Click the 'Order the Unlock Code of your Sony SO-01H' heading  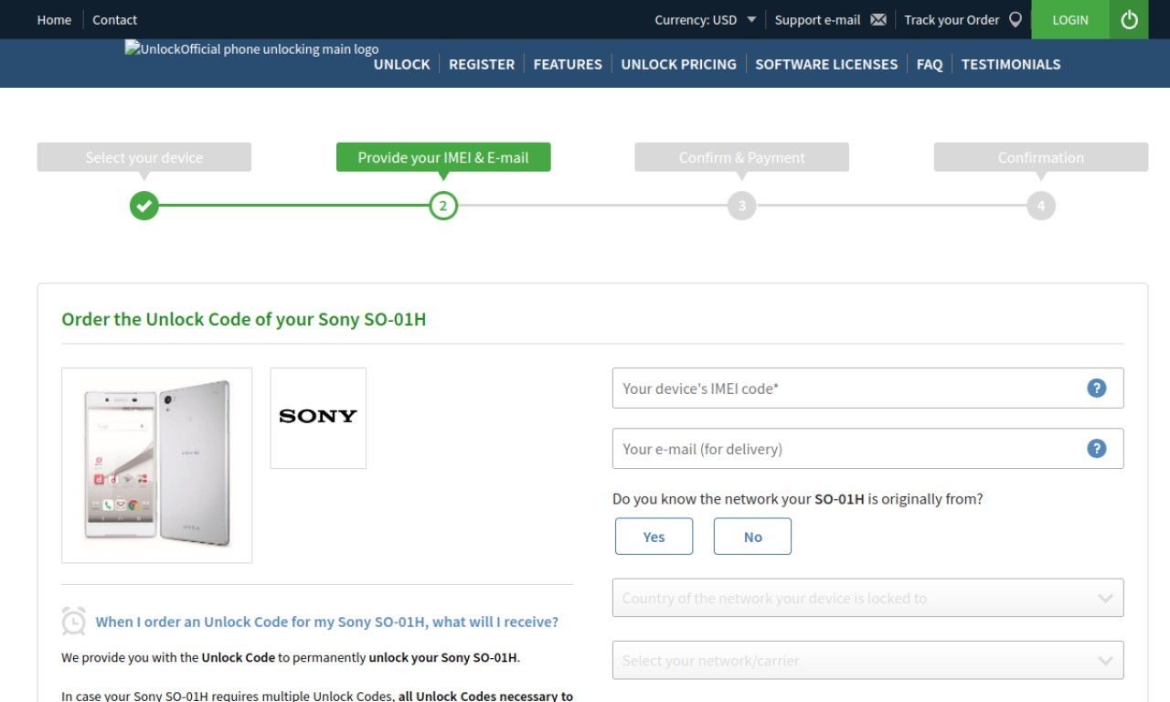(x=244, y=320)
